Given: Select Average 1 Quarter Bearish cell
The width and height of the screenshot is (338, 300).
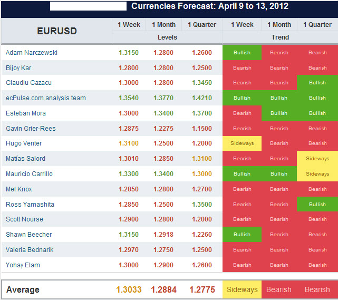Looking at the screenshot, I should click(x=317, y=289).
